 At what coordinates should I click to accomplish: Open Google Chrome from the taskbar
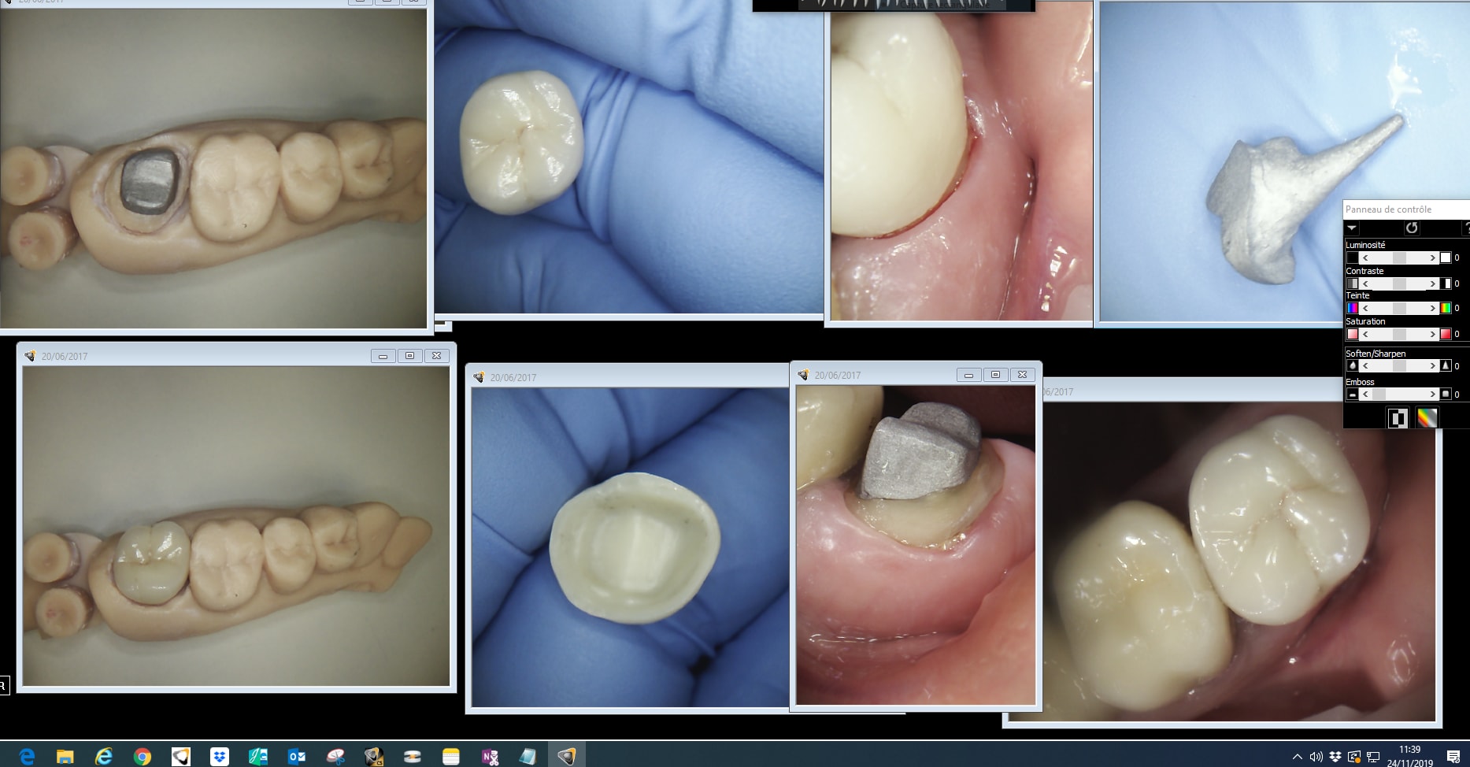pyautogui.click(x=143, y=757)
